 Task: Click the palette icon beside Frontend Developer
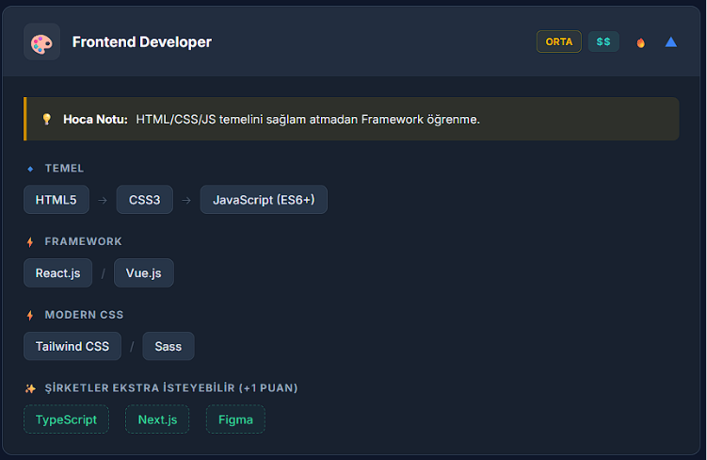(42, 42)
